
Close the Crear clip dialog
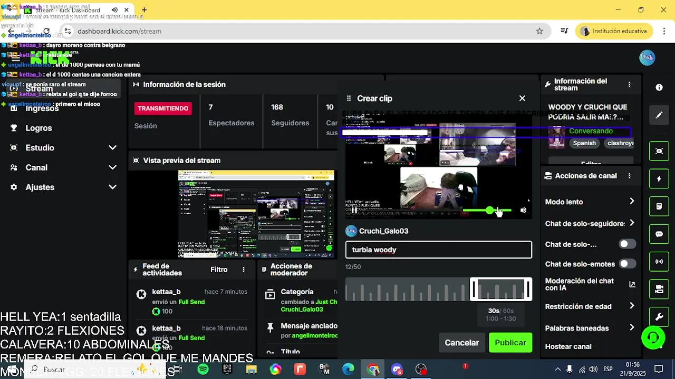pos(522,98)
